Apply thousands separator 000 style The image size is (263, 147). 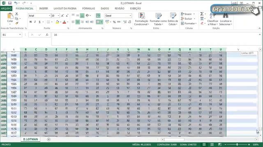point(119,22)
